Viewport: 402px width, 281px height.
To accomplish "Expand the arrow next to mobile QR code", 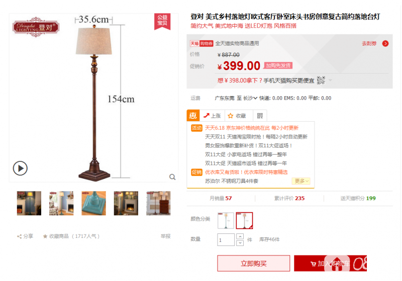I will (x=330, y=80).
